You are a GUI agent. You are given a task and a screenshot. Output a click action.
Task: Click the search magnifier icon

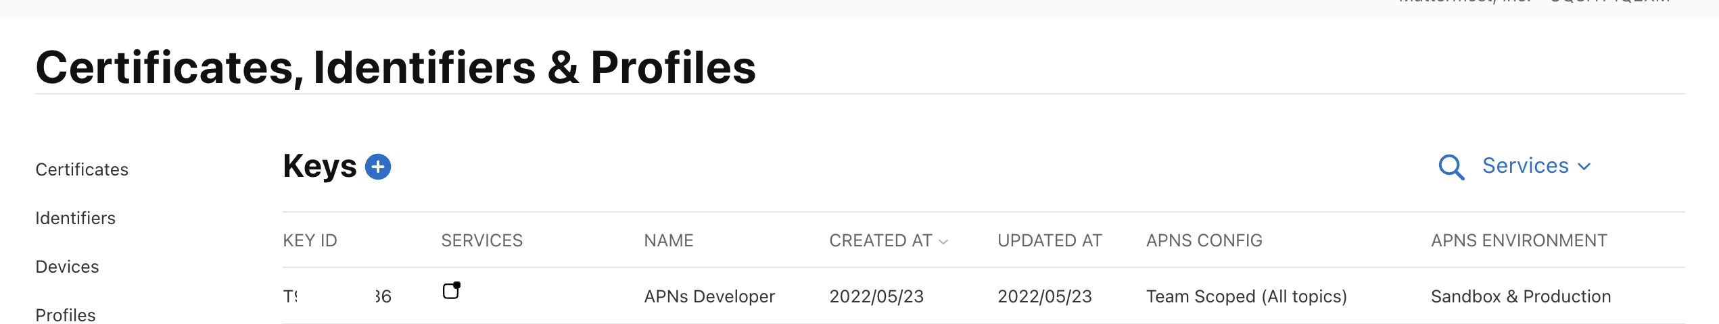[1451, 167]
